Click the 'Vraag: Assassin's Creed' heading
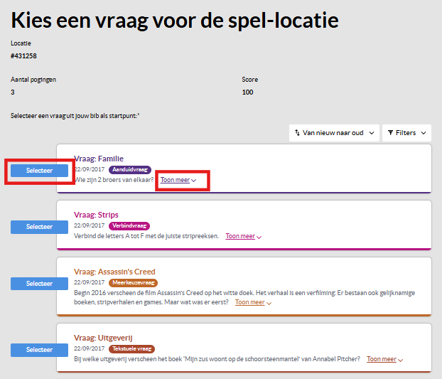442x379 pixels. (114, 272)
